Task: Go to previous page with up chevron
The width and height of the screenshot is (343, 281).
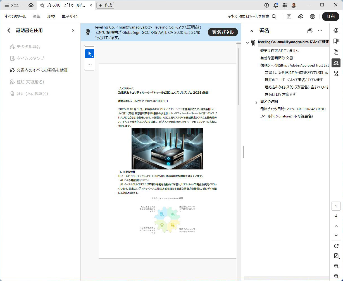Action: (x=336, y=226)
